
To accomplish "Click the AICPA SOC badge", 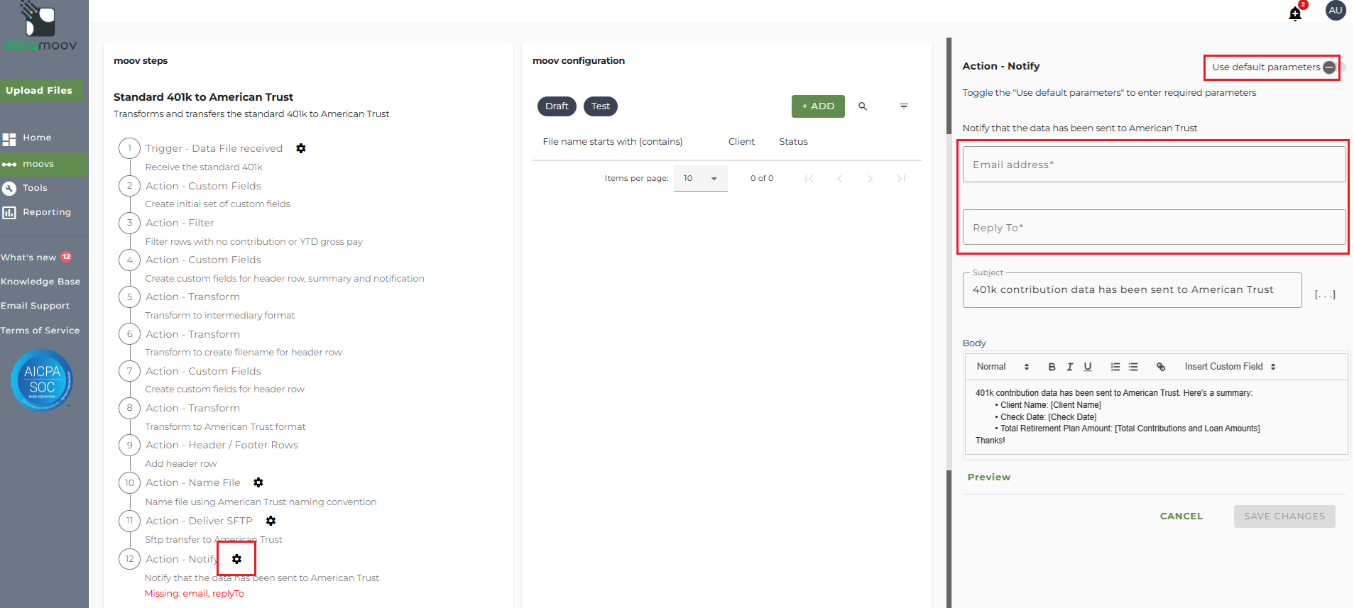I will tap(42, 380).
